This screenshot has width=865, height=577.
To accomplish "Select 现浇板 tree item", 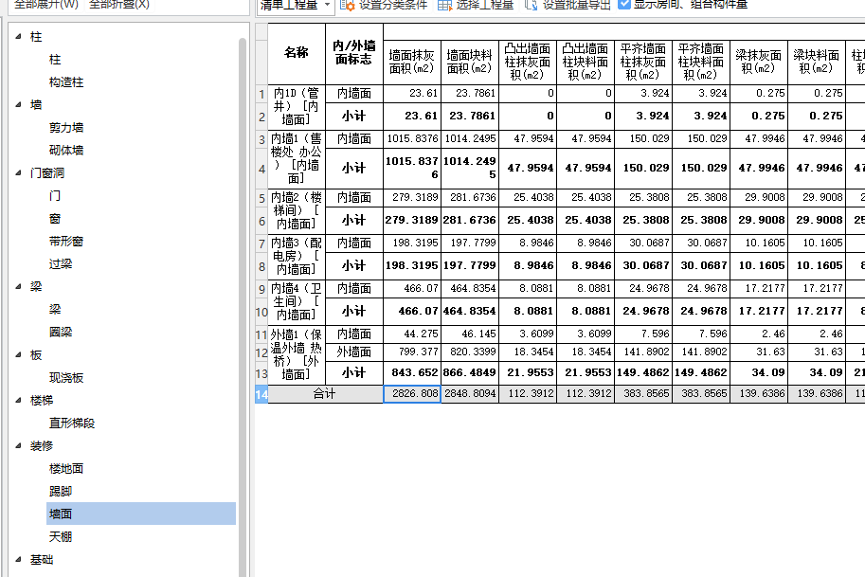I will coord(66,377).
